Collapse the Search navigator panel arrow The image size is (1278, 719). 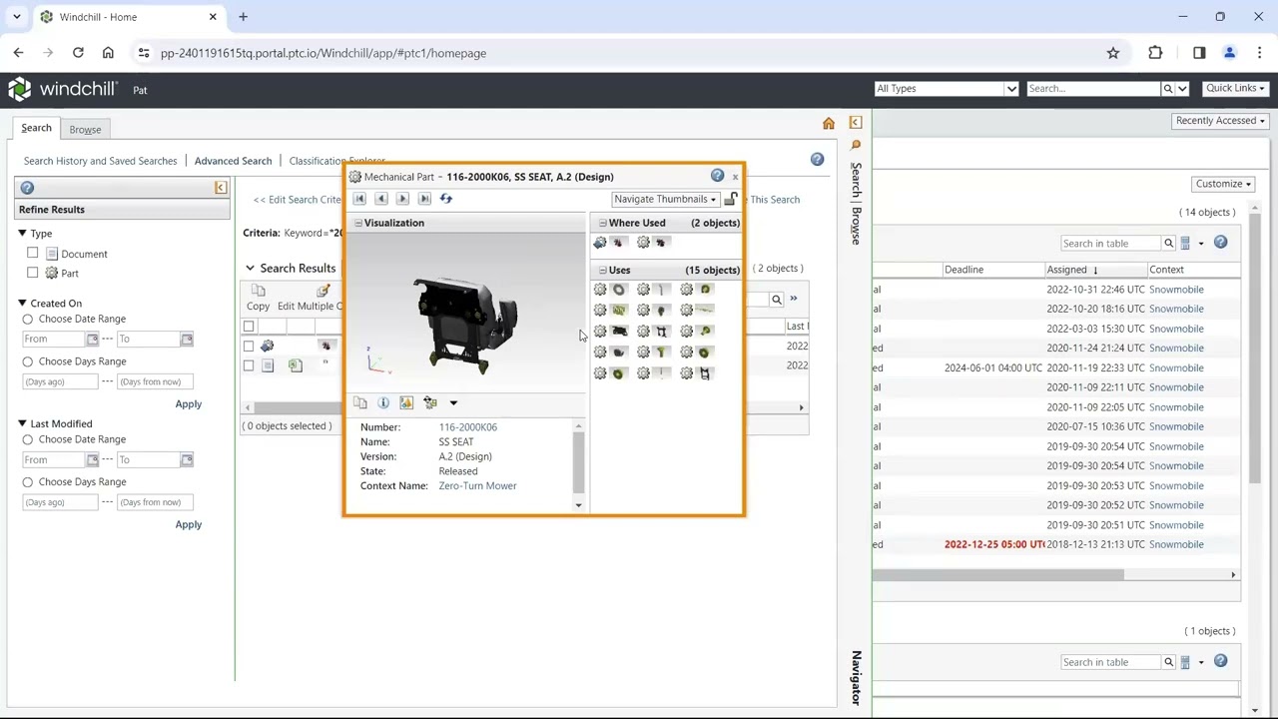point(856,122)
